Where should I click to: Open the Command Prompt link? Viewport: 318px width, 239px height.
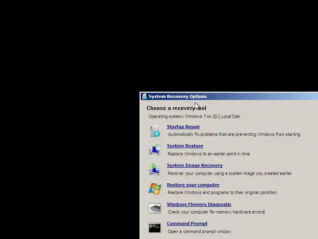187,223
